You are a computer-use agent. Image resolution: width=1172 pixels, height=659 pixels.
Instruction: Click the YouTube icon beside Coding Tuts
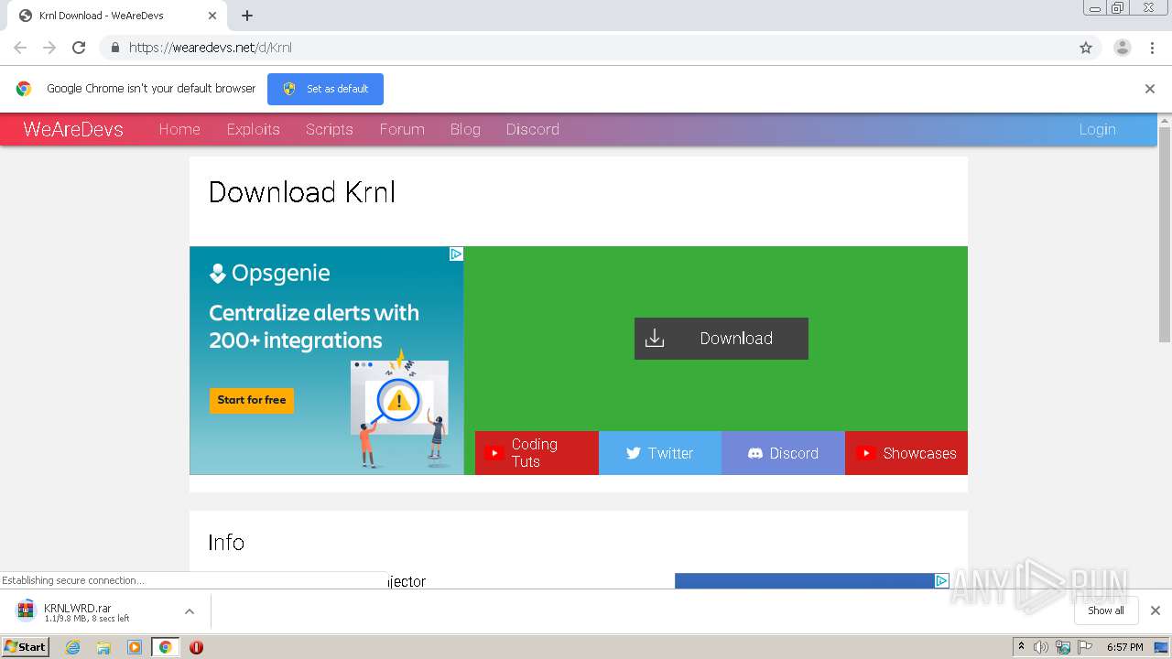pos(494,453)
